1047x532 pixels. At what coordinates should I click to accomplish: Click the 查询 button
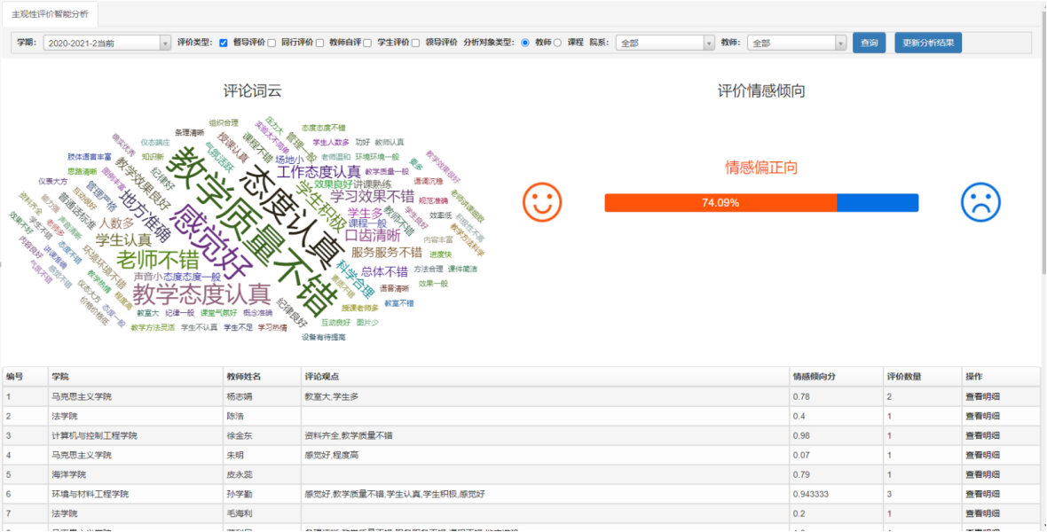pos(869,43)
